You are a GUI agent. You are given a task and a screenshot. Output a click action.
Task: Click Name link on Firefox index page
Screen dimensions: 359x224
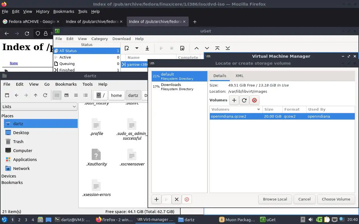click(14, 63)
